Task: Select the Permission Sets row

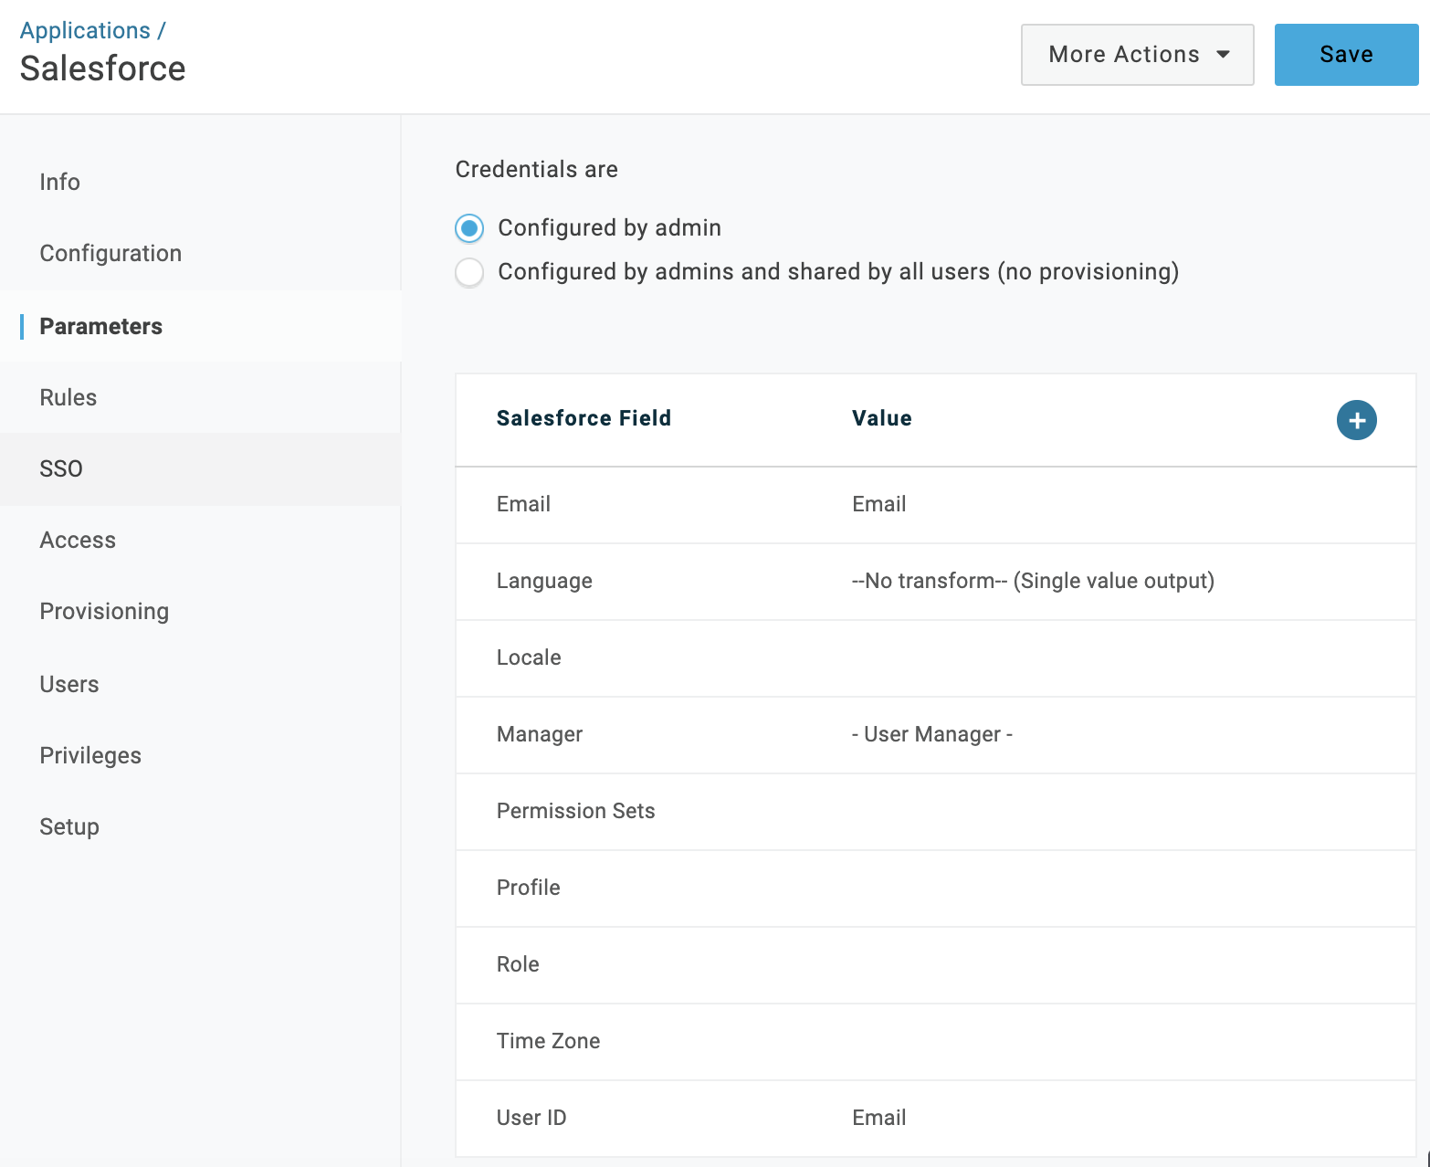Action: [x=935, y=812]
